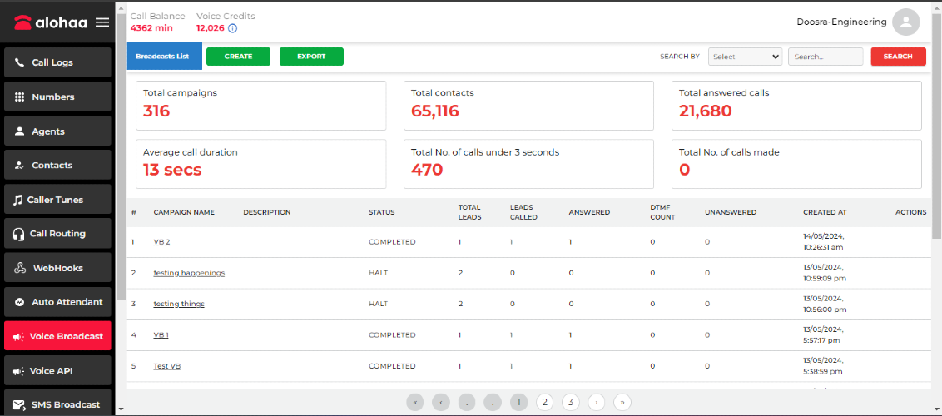Image resolution: width=942 pixels, height=416 pixels.
Task: Open the Test VB campaign link
Action: (x=167, y=366)
